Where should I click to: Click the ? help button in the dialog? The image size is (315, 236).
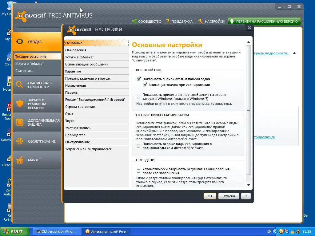click(246, 196)
